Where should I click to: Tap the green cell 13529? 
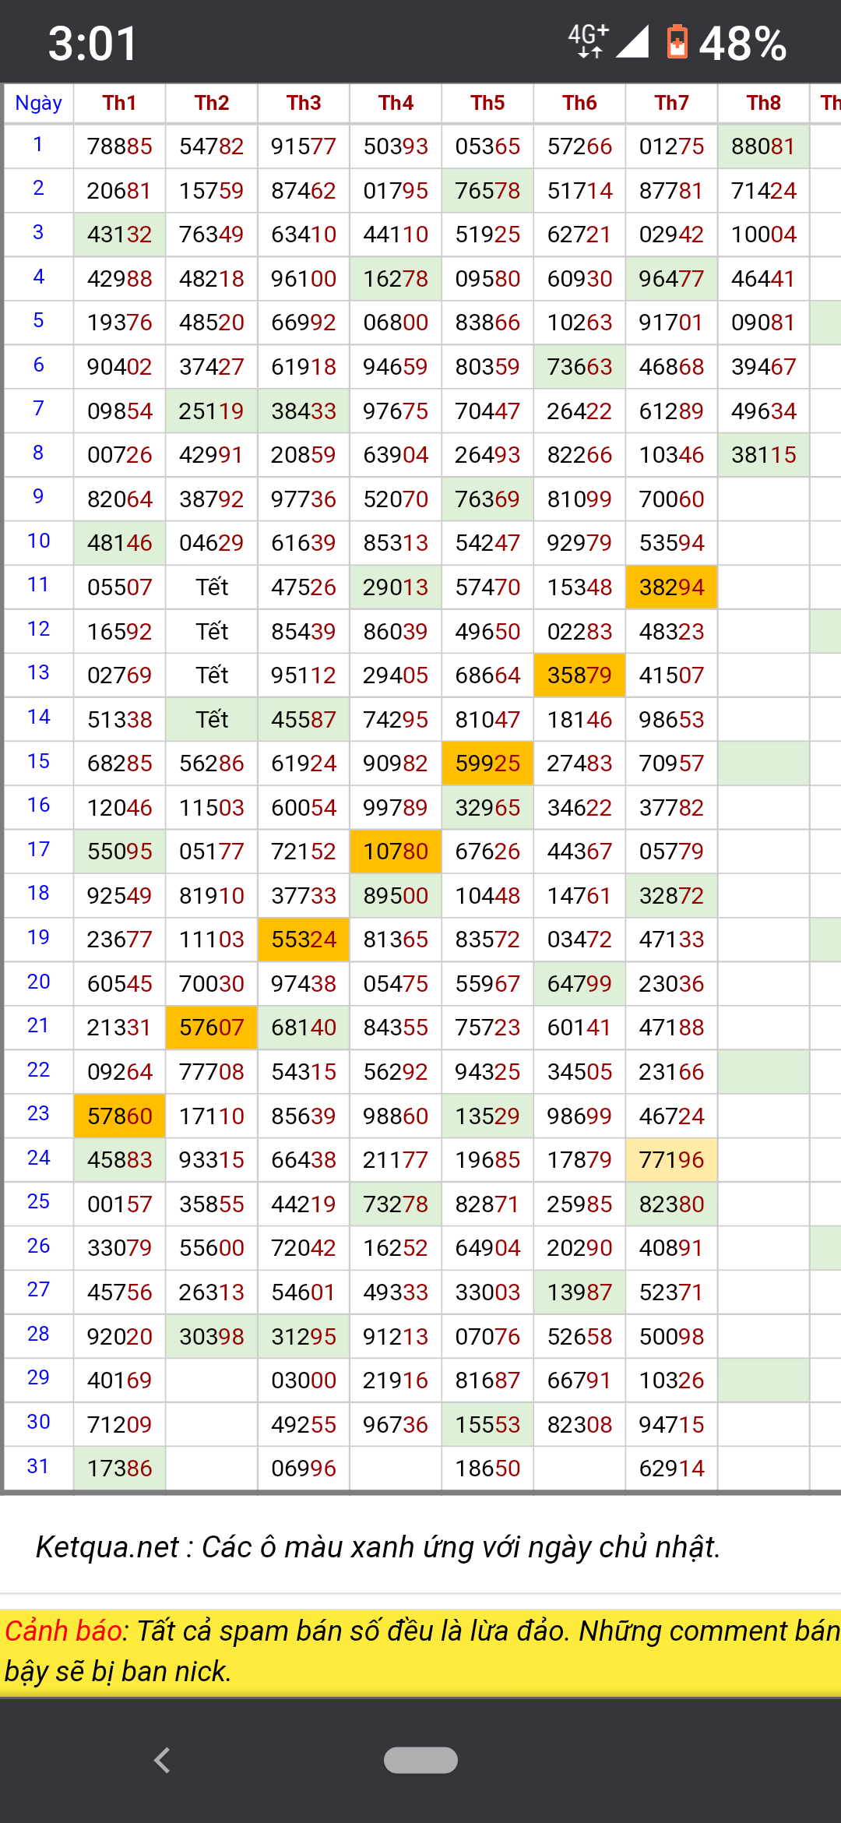tap(487, 1116)
